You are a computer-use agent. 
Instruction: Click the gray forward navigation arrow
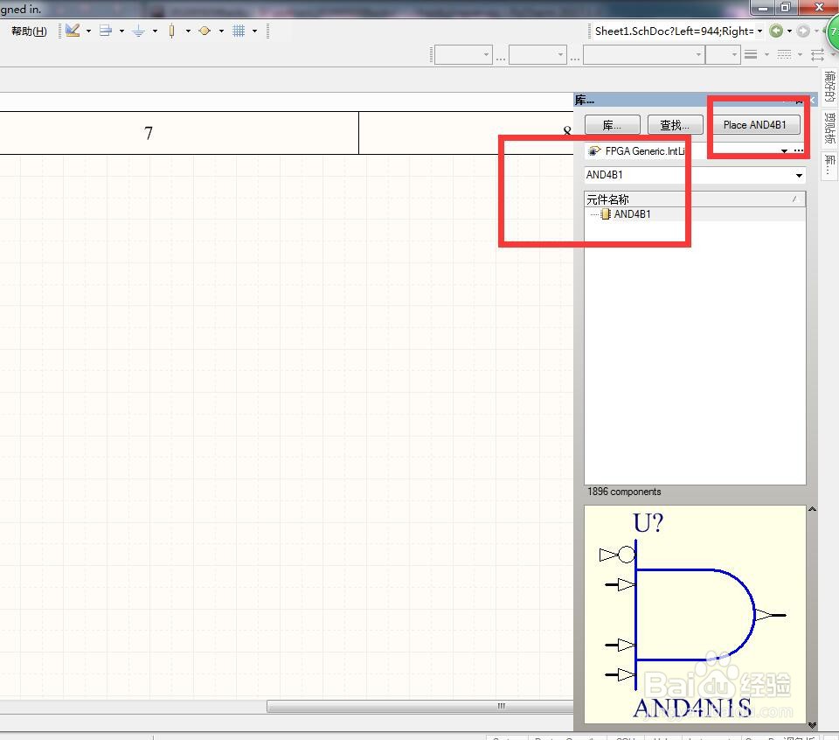pyautogui.click(x=803, y=31)
